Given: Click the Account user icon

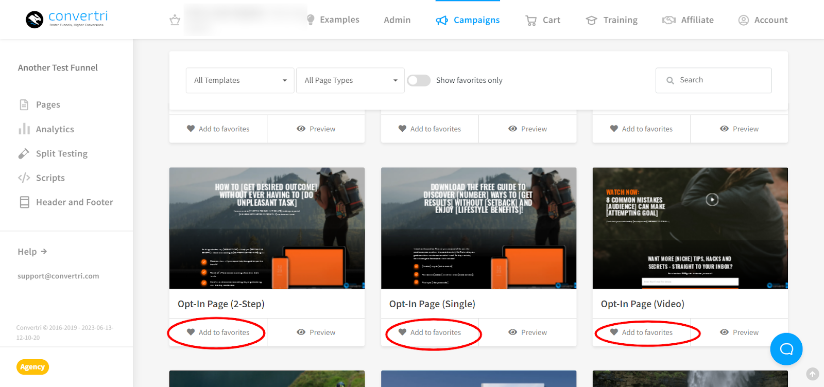Looking at the screenshot, I should coord(743,20).
